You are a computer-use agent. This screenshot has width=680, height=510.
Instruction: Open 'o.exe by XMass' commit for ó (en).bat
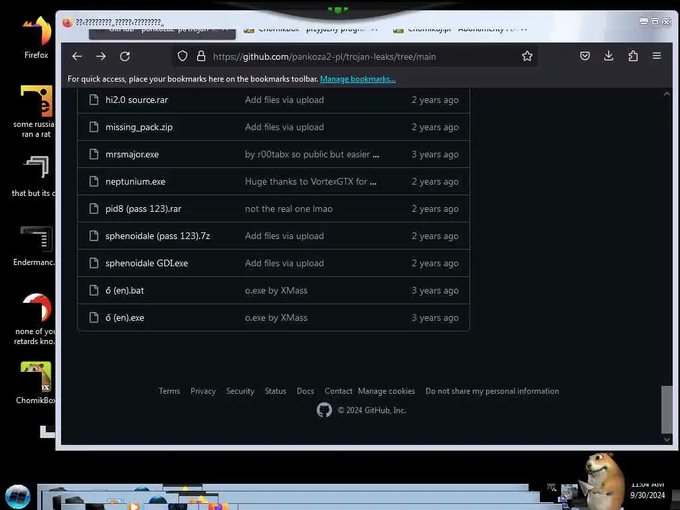[x=276, y=291]
